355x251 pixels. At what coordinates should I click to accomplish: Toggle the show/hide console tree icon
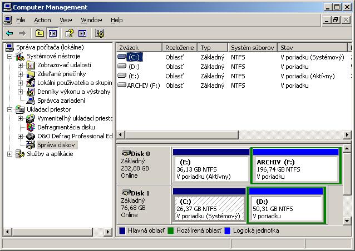coord(52,34)
